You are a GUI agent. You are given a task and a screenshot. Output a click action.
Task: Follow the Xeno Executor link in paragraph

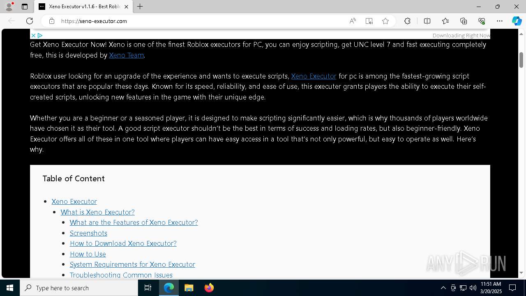[314, 76]
